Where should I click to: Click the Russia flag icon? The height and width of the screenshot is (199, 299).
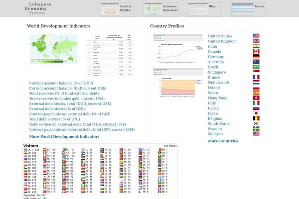click(256, 108)
